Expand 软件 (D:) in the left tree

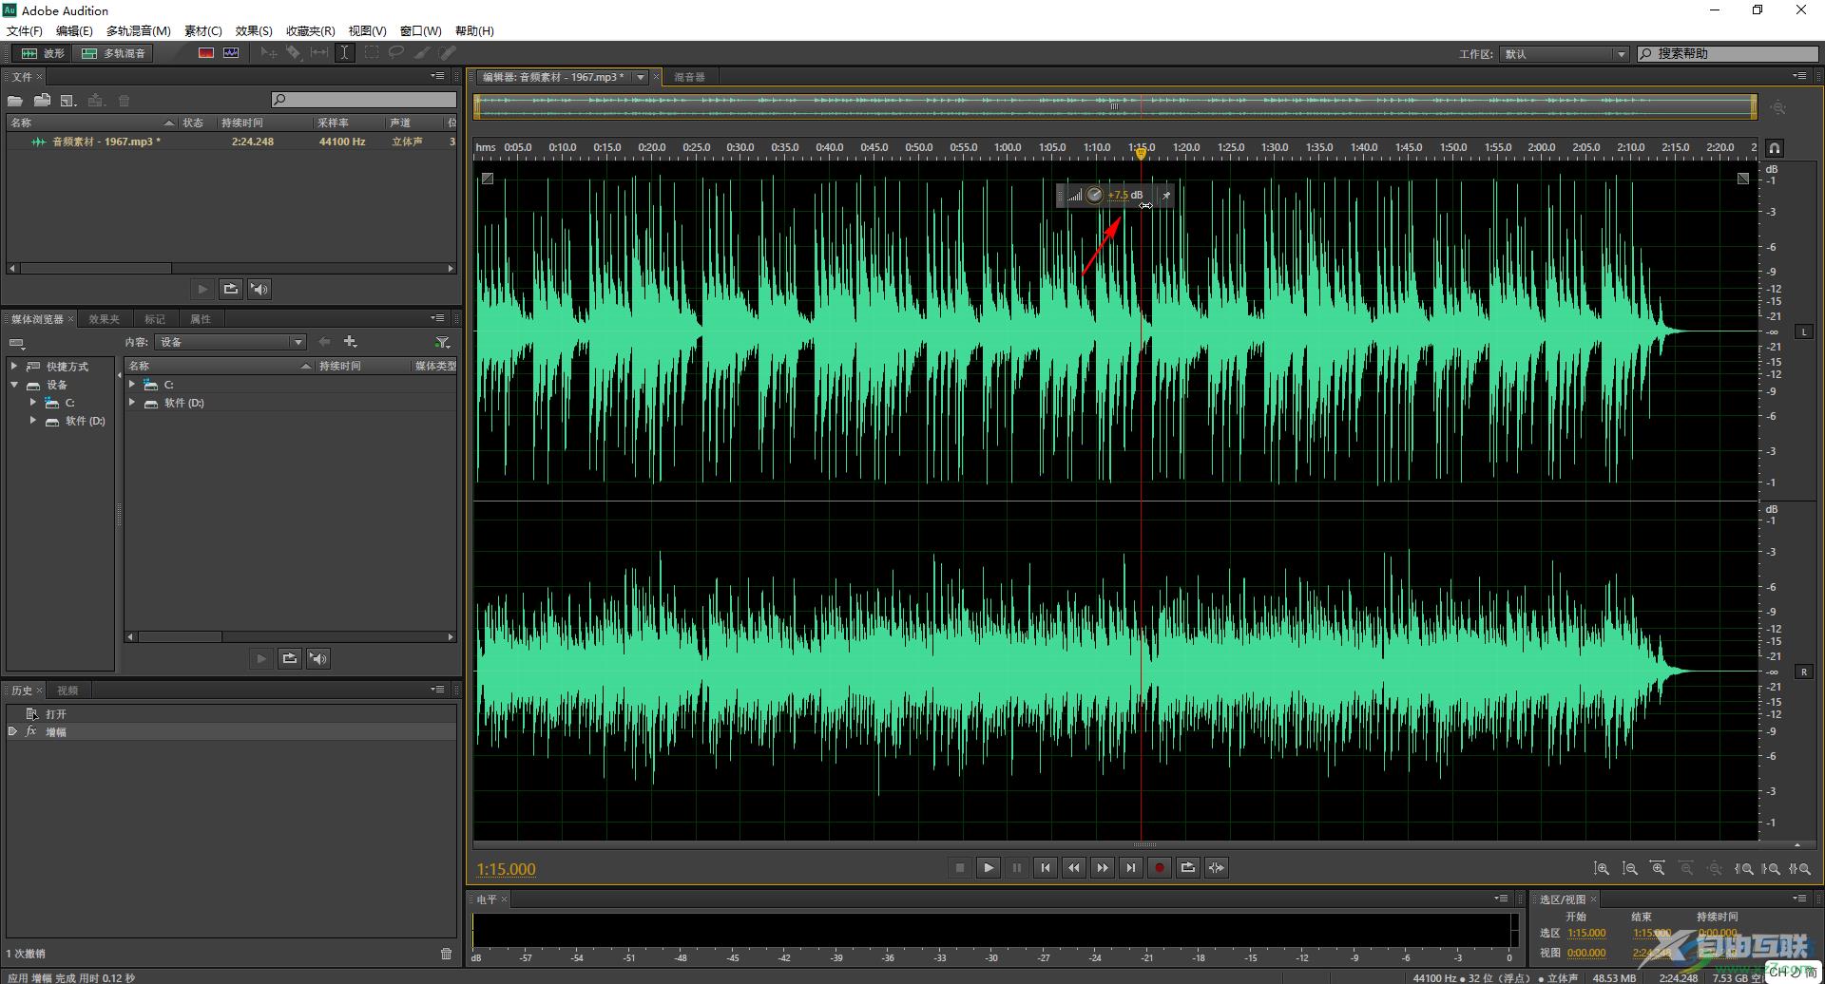(33, 421)
